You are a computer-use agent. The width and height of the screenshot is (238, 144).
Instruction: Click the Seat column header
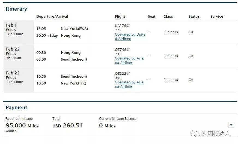[152, 17]
